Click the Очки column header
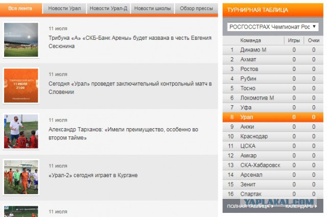This screenshot has height=217, width=327. [314, 40]
